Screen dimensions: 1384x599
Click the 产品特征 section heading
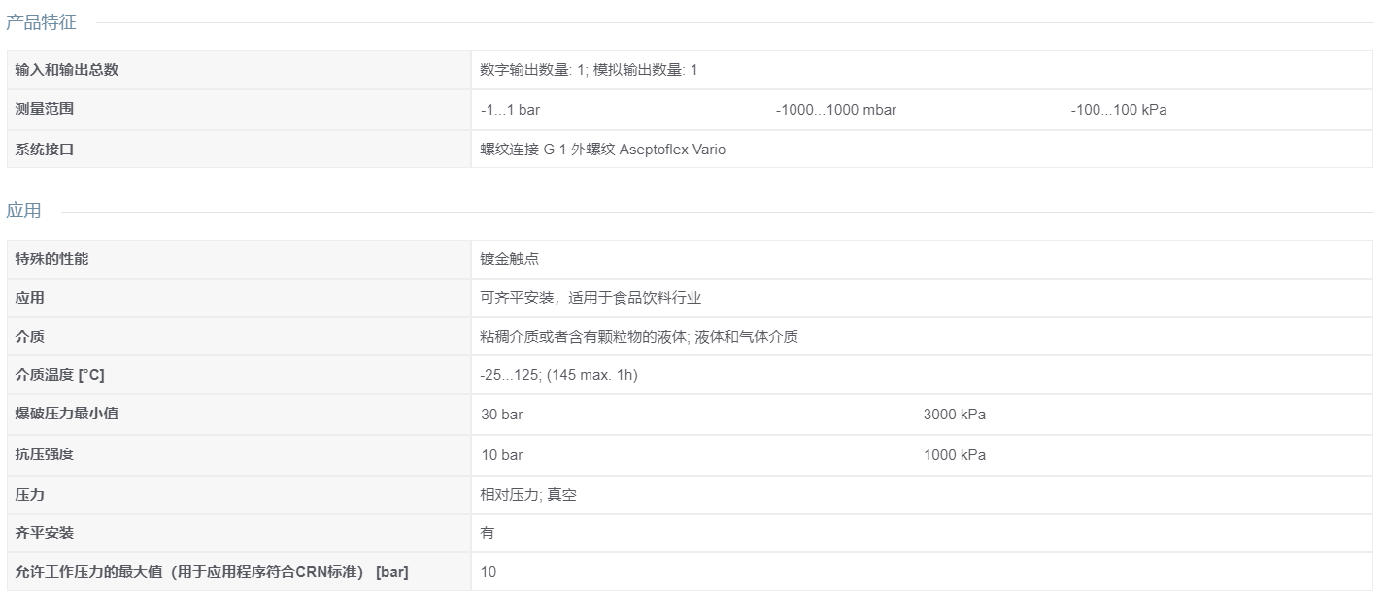pos(41,22)
